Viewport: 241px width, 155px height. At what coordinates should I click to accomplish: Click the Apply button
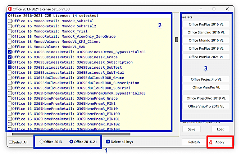click(x=220, y=142)
